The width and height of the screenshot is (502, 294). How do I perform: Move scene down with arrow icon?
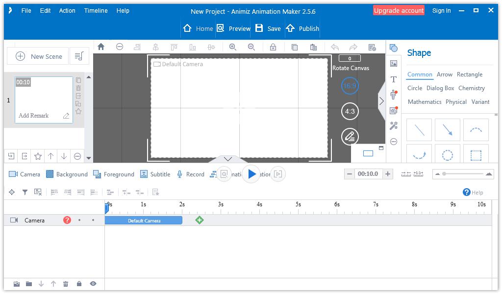64,156
